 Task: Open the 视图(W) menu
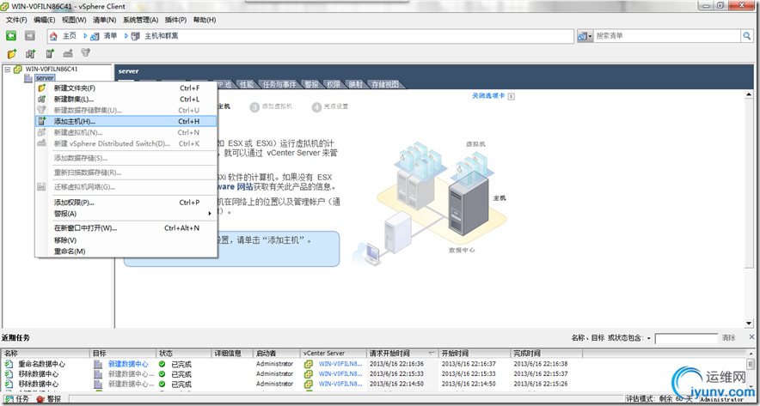click(74, 20)
